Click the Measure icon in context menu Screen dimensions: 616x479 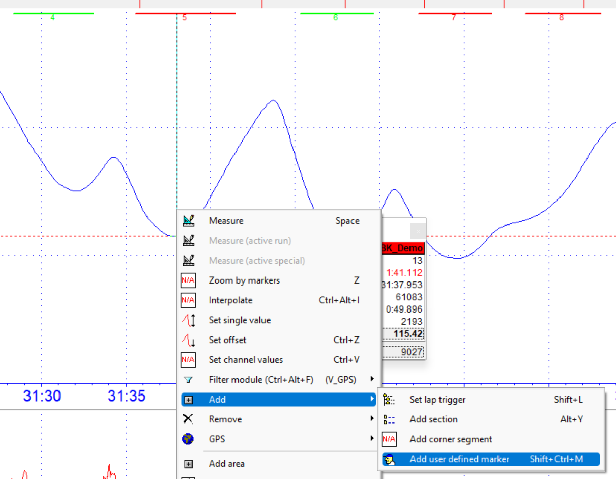tap(189, 221)
